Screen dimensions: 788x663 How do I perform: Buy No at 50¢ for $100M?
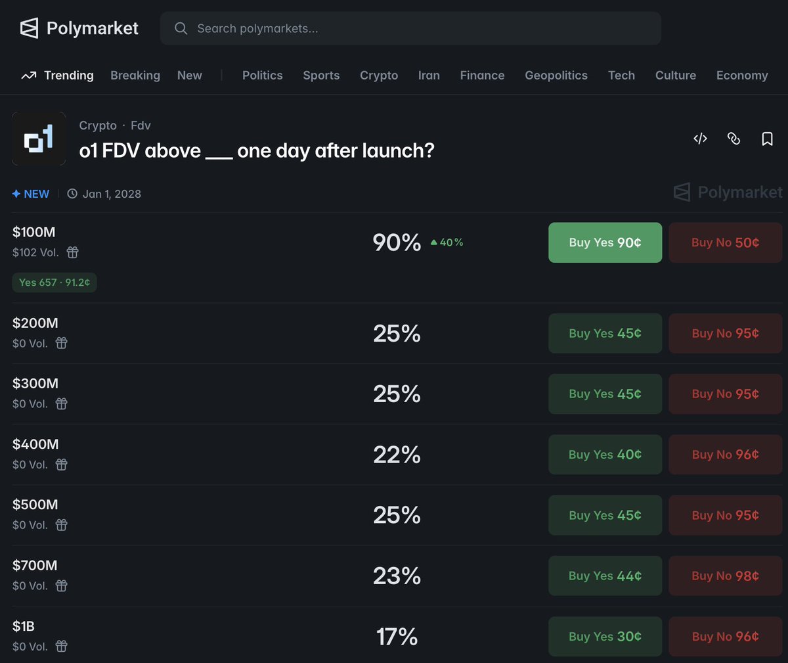click(x=726, y=242)
